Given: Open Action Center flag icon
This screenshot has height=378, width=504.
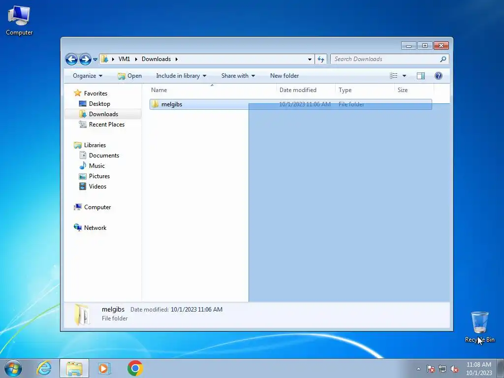Looking at the screenshot, I should click(431, 369).
